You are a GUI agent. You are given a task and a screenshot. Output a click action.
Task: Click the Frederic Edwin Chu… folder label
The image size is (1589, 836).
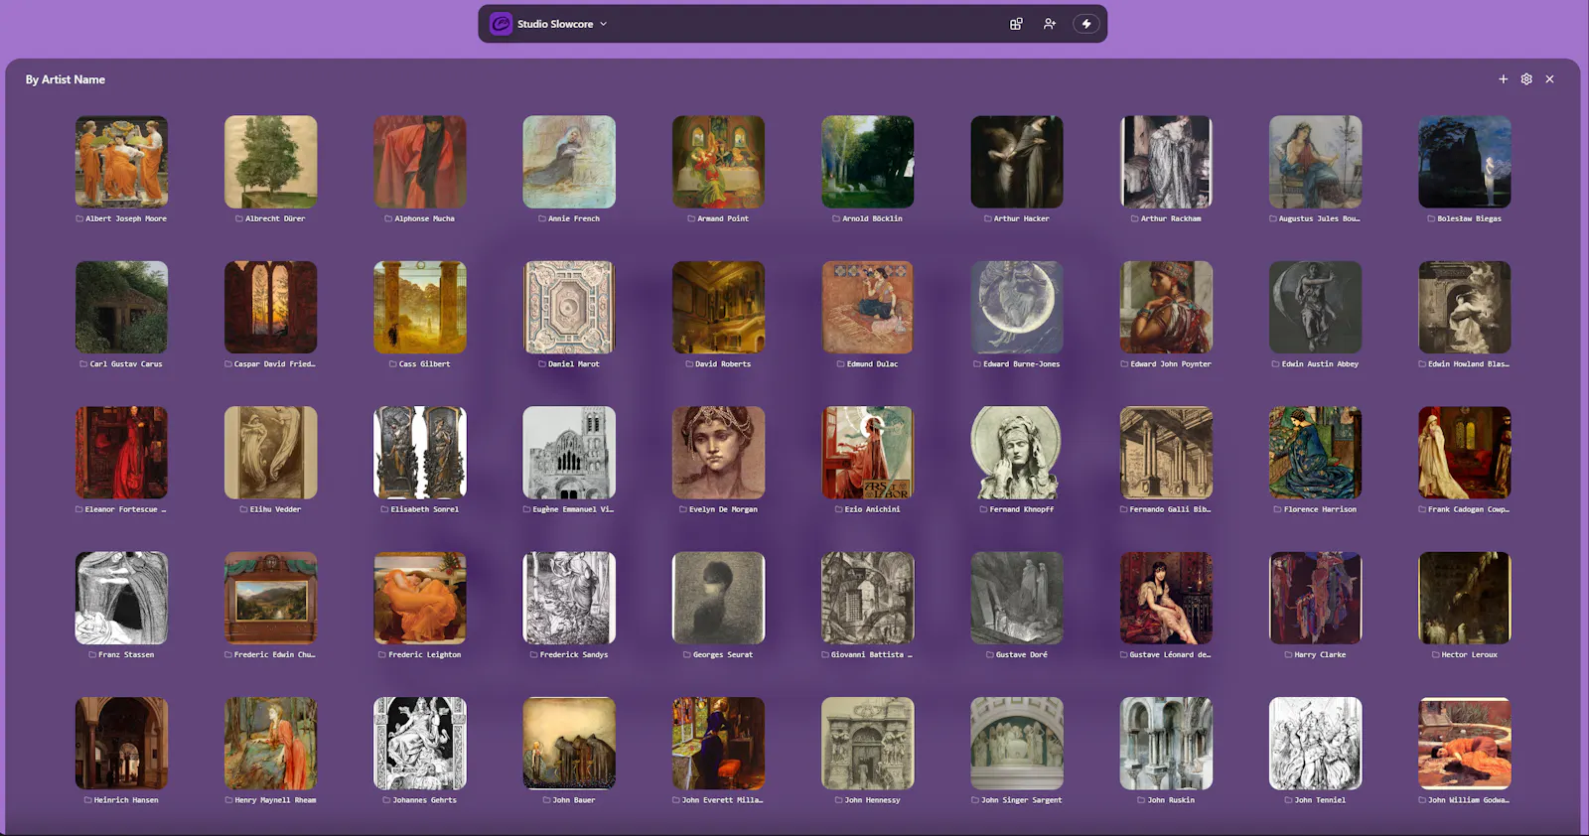tap(270, 655)
